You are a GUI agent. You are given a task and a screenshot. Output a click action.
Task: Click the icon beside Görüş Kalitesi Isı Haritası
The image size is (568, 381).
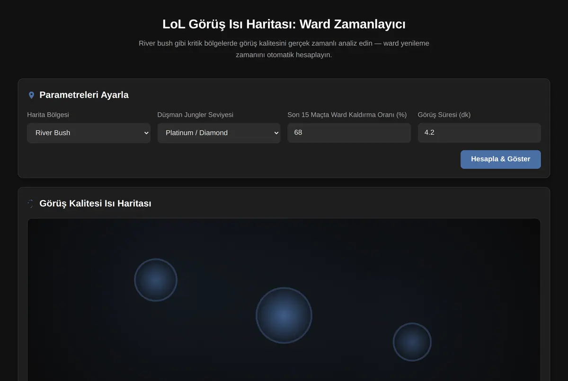click(31, 204)
